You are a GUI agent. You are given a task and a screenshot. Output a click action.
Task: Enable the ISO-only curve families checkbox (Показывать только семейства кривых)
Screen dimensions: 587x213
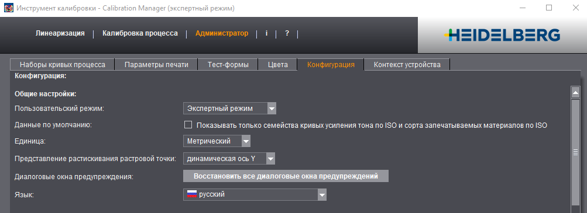188,125
